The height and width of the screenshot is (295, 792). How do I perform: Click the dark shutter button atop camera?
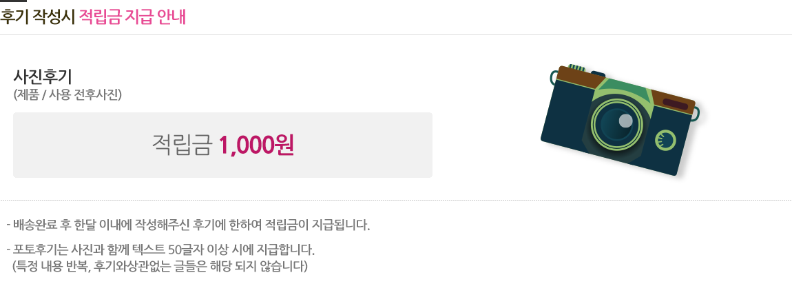pyautogui.click(x=597, y=74)
